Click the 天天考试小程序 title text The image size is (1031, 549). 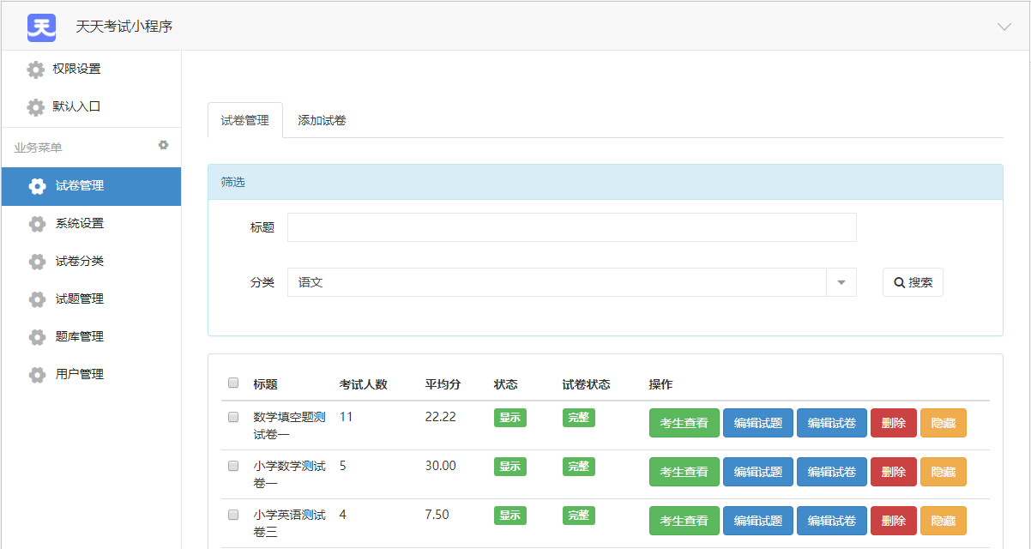click(124, 27)
